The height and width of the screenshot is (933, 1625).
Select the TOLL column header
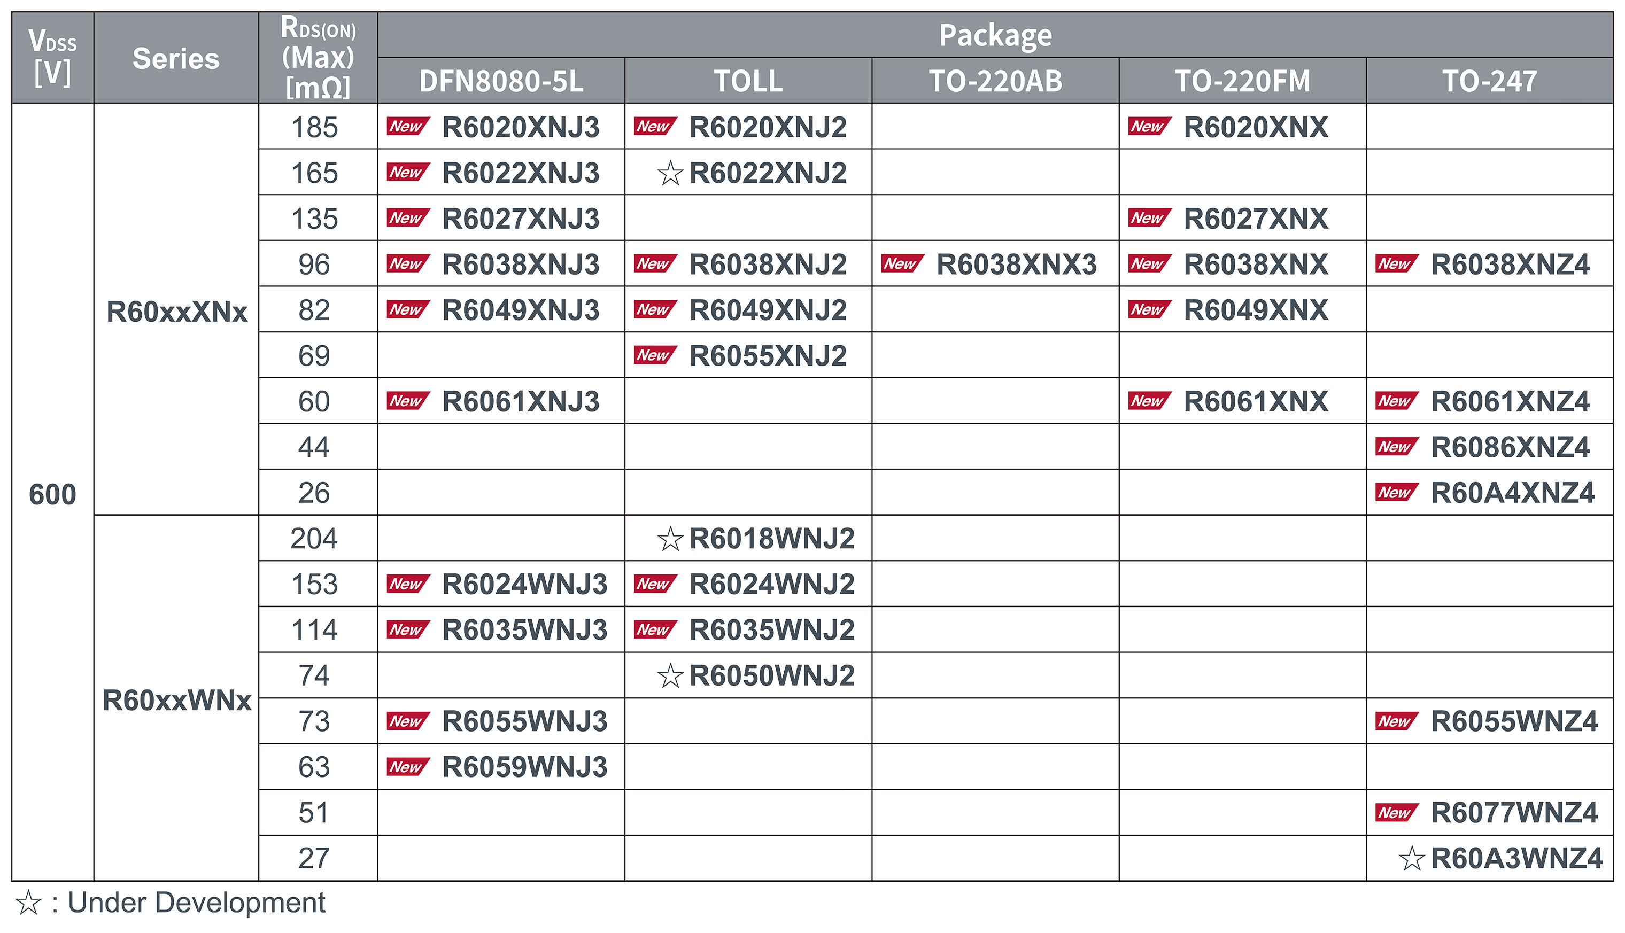pyautogui.click(x=749, y=81)
